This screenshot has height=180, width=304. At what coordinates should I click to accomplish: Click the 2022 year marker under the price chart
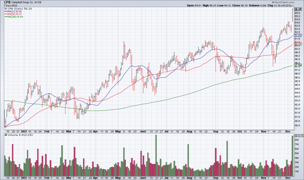24,131
